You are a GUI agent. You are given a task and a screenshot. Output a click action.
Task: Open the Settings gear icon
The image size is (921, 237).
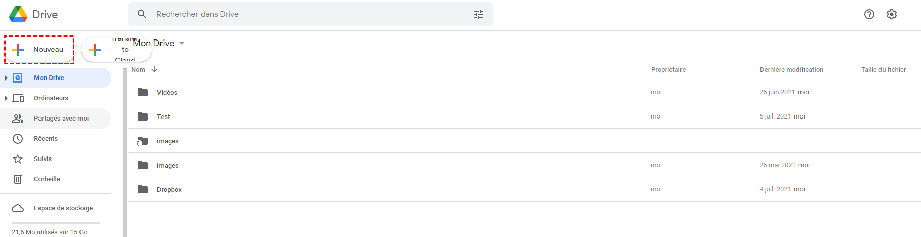pos(892,14)
